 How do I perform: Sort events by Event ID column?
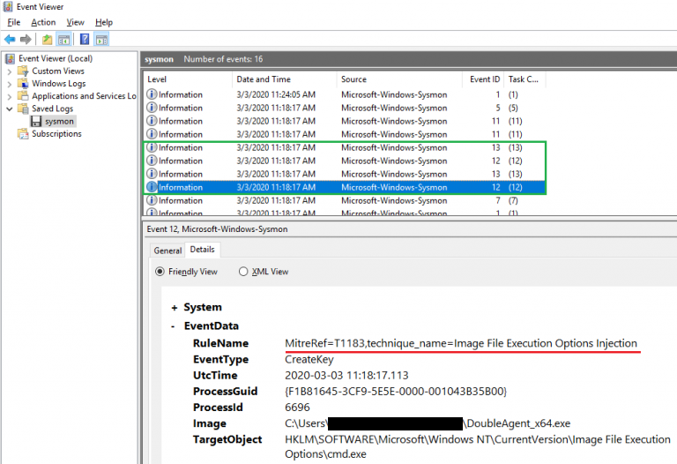[484, 79]
